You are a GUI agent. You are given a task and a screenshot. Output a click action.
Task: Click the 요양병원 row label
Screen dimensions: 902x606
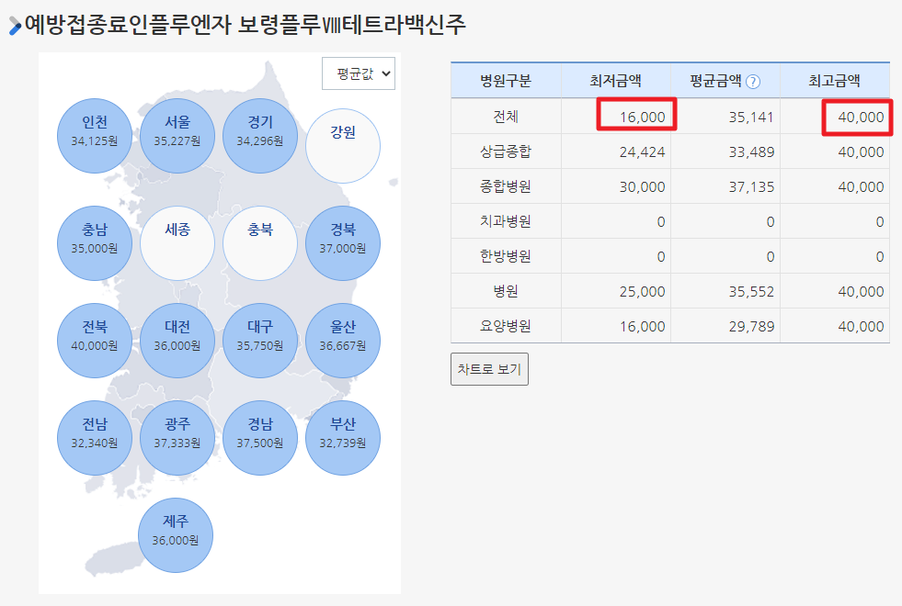[506, 326]
